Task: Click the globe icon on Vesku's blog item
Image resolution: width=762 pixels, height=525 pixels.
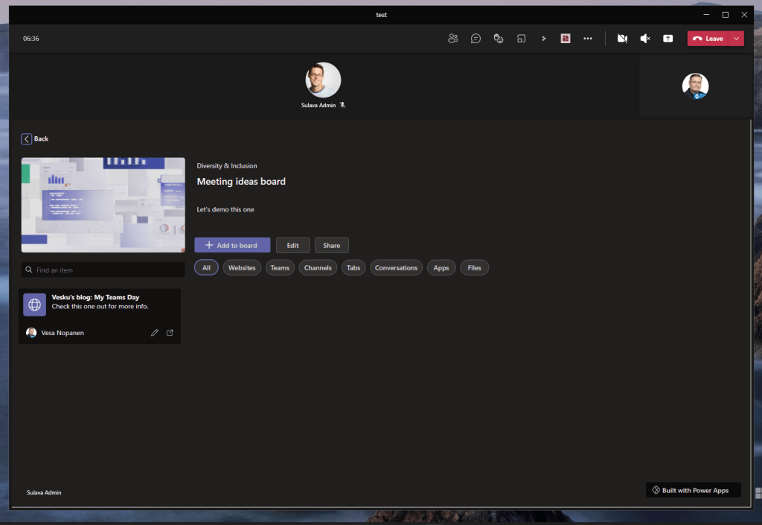Action: (x=34, y=305)
